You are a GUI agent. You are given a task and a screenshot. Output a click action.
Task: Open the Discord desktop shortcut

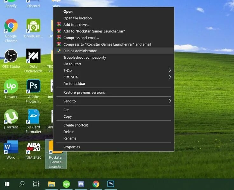tap(33, 4)
